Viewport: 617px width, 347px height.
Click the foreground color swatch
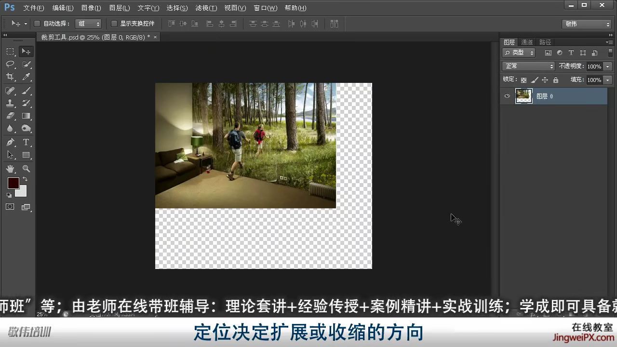[13, 183]
